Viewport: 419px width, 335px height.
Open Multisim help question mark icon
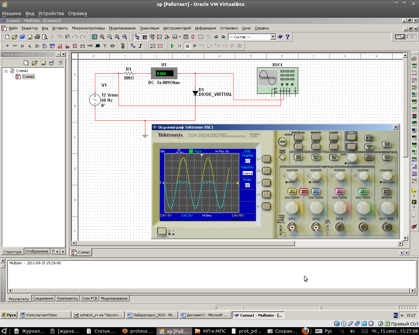coord(287,37)
